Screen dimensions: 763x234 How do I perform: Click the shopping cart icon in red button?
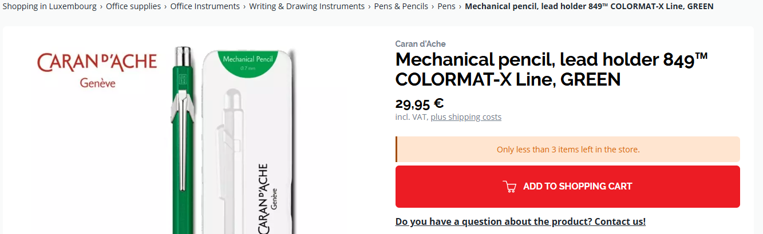pos(509,187)
